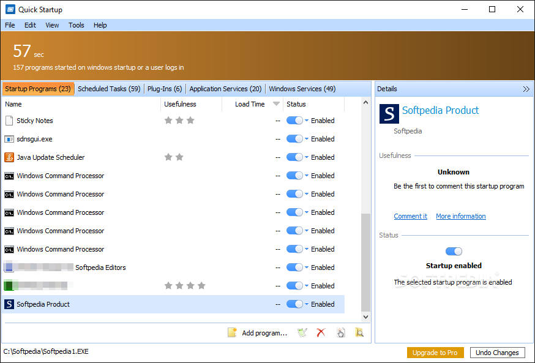Open status dropdown arrow for Sticky Notes
The height and width of the screenshot is (363, 535).
pyautogui.click(x=307, y=121)
